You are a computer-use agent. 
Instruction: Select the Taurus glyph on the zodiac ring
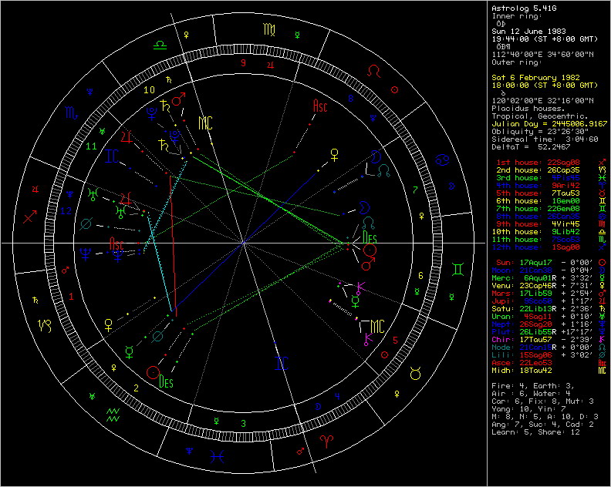(x=415, y=374)
